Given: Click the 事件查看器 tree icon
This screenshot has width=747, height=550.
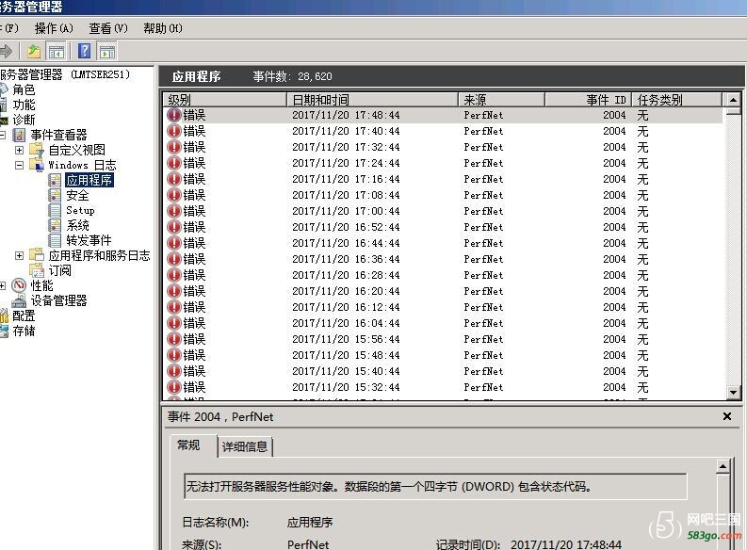Looking at the screenshot, I should 20,135.
